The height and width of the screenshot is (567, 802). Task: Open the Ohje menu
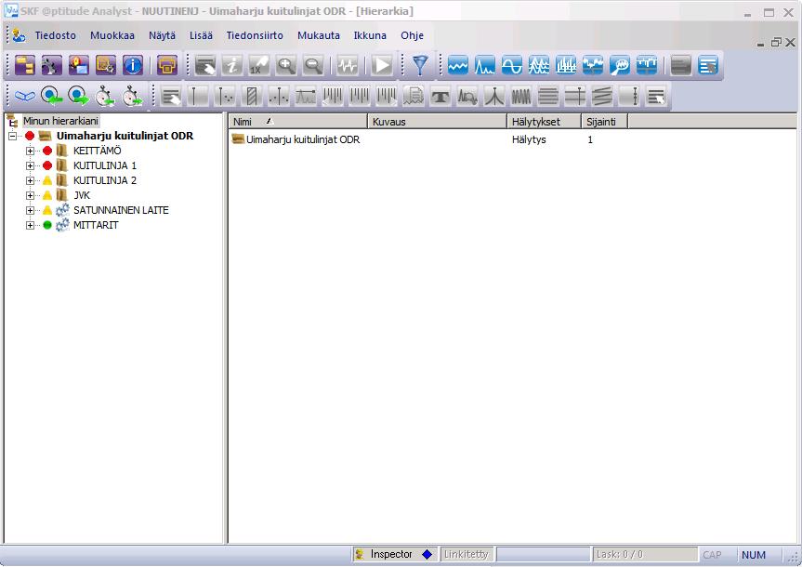click(x=412, y=35)
